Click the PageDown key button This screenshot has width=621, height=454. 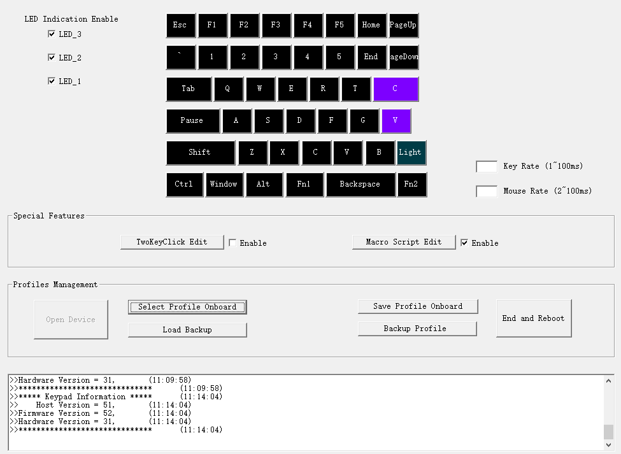404,57
